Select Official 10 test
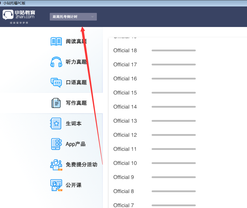The width and height of the screenshot is (247, 208). pyautogui.click(x=125, y=163)
